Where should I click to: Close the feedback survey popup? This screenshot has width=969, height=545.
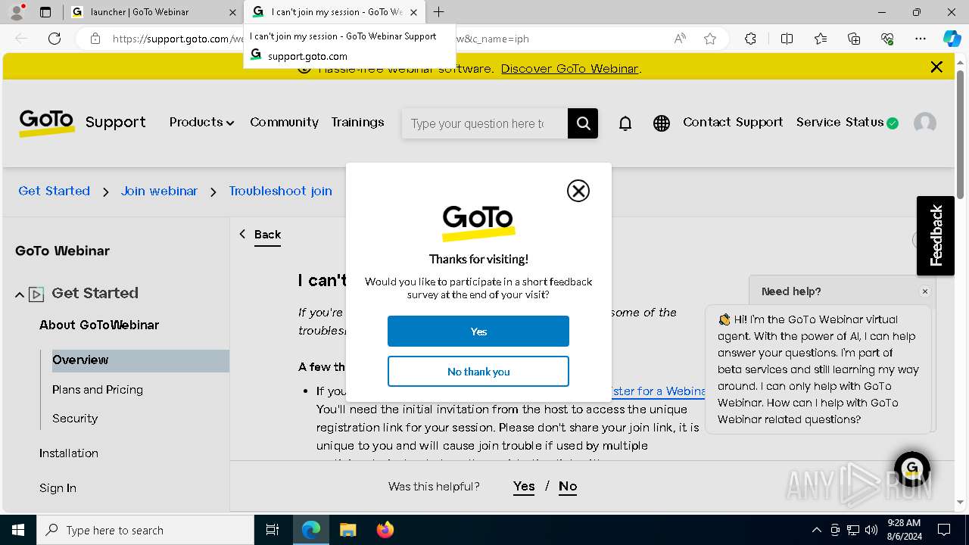[x=578, y=191]
